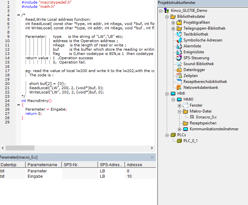The width and height of the screenshot is (248, 205).
Task: Click the Alarmliste icon
Action: coord(179,46)
